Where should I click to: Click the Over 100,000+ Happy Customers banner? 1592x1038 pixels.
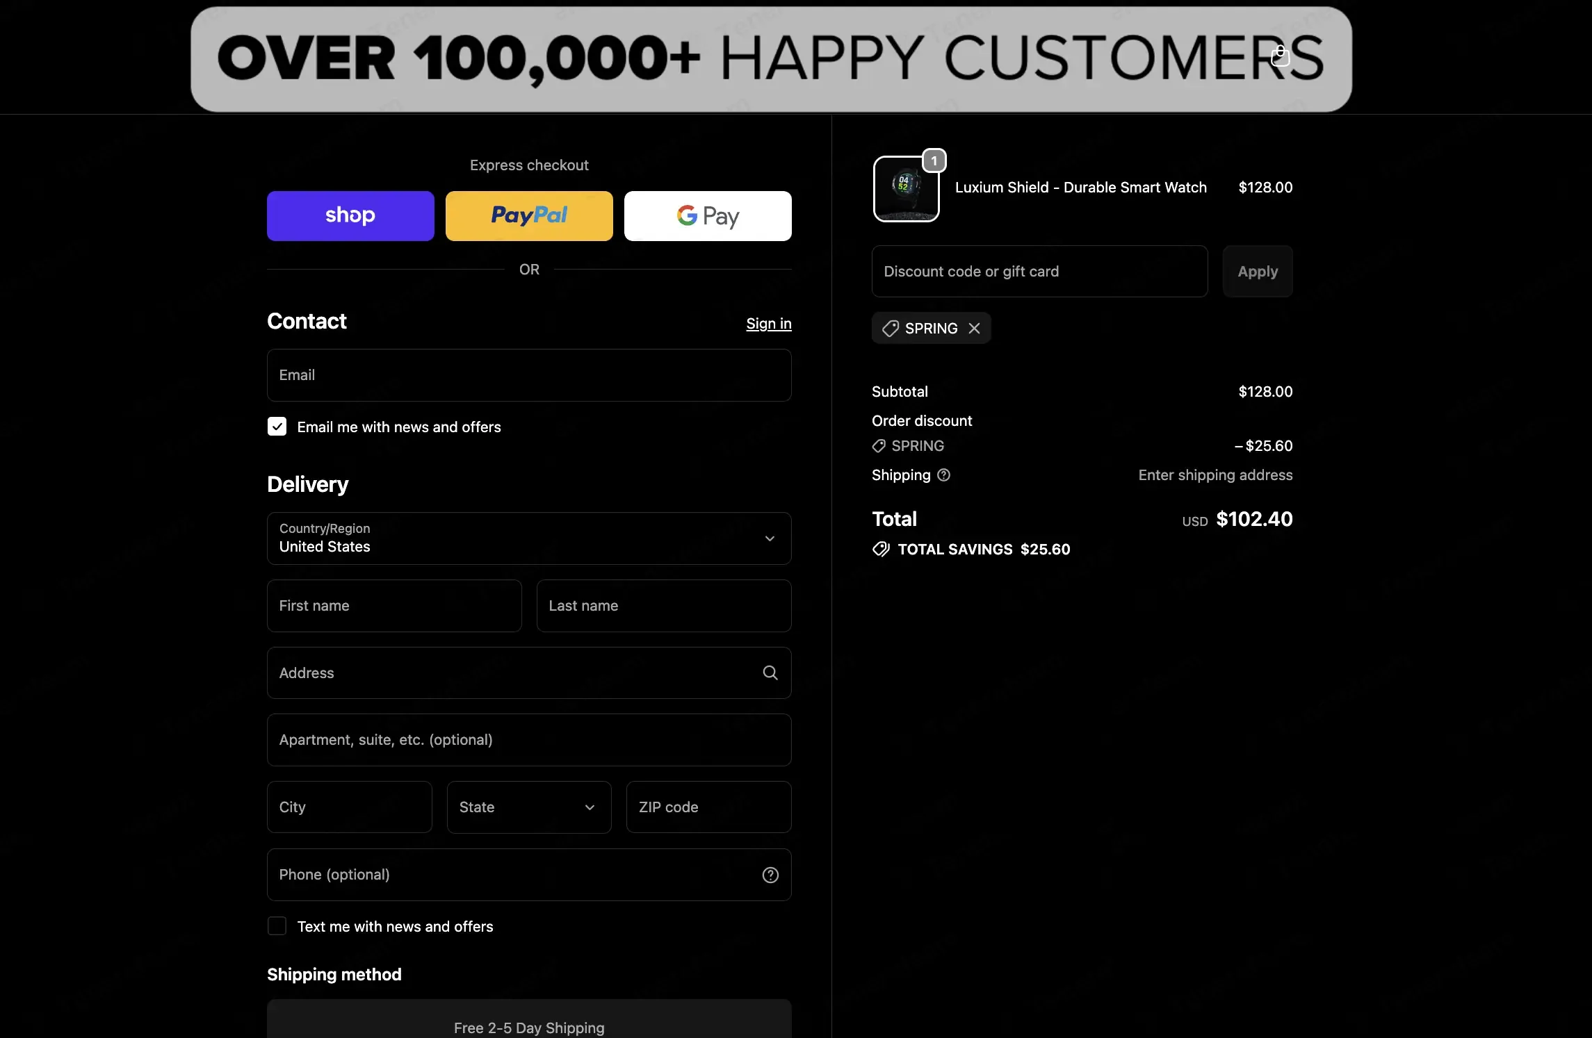[x=771, y=59]
